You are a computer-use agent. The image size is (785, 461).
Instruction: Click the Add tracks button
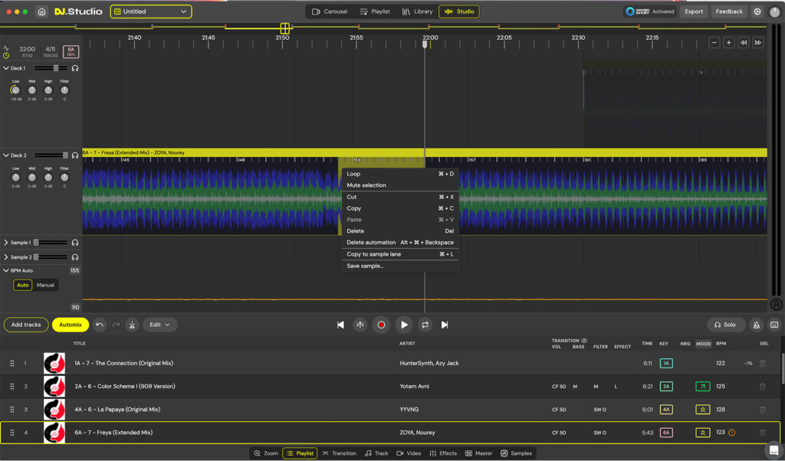(x=26, y=325)
